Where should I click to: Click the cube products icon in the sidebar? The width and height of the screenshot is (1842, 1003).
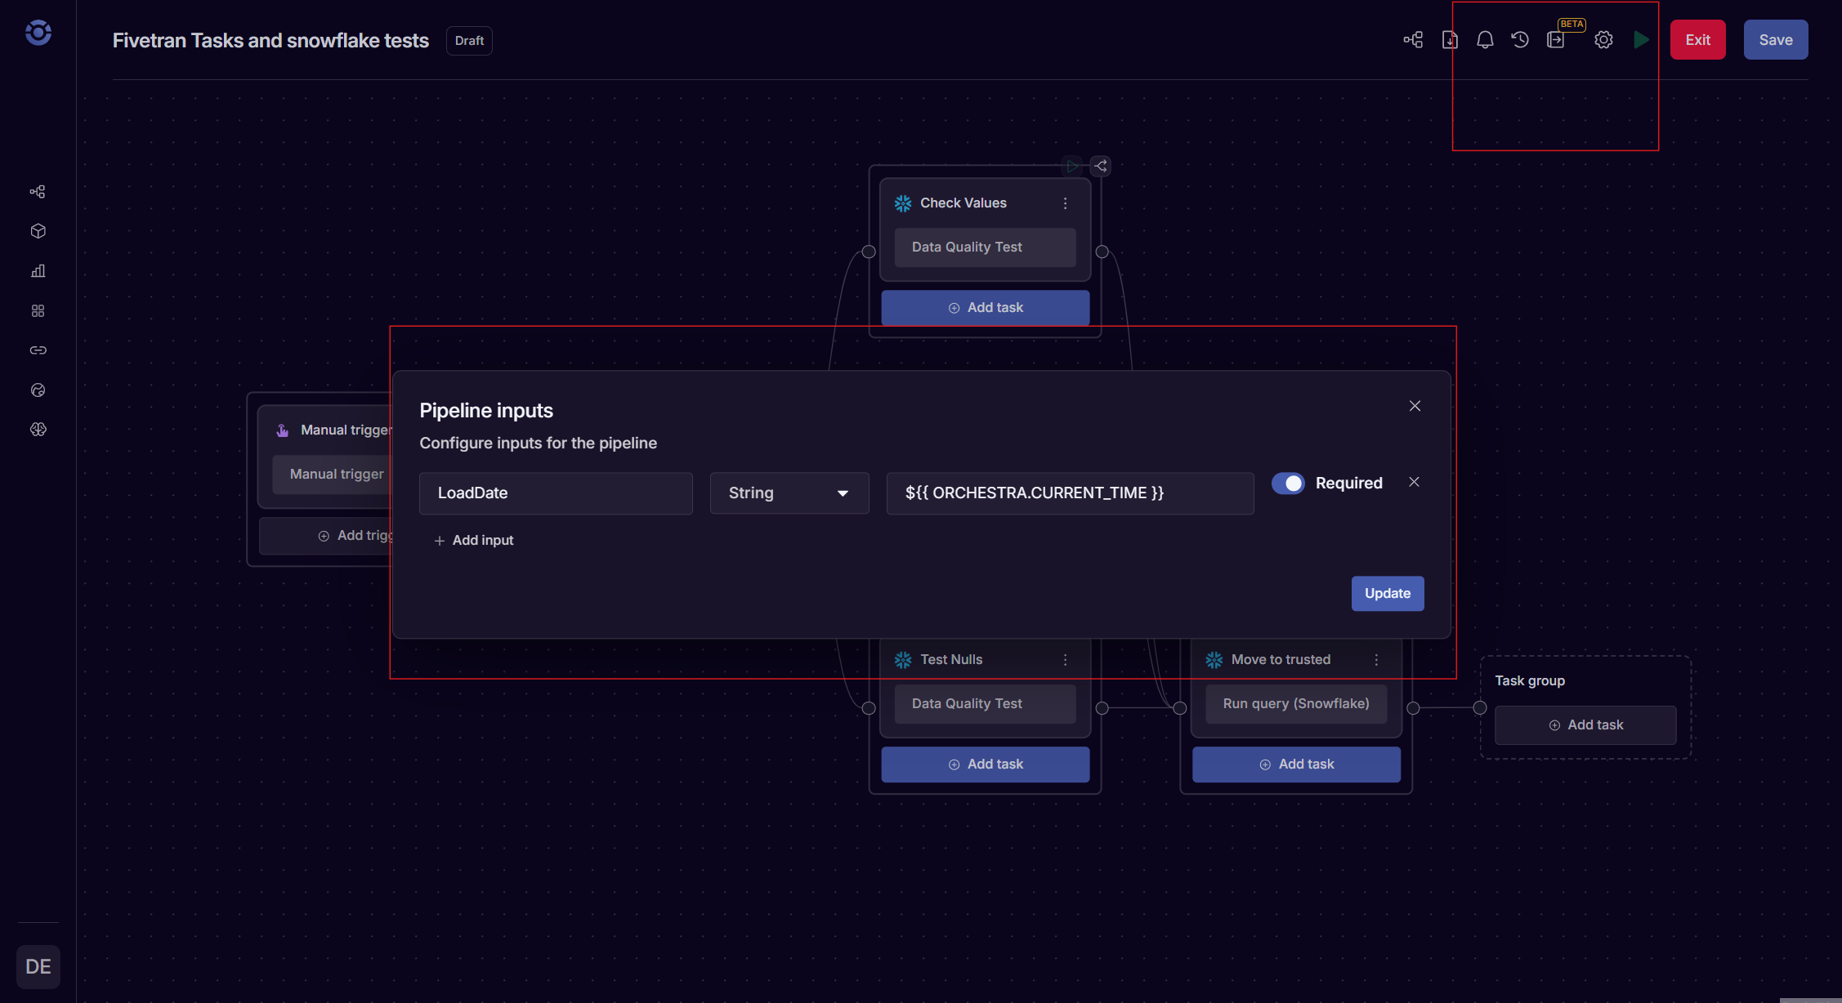38,230
